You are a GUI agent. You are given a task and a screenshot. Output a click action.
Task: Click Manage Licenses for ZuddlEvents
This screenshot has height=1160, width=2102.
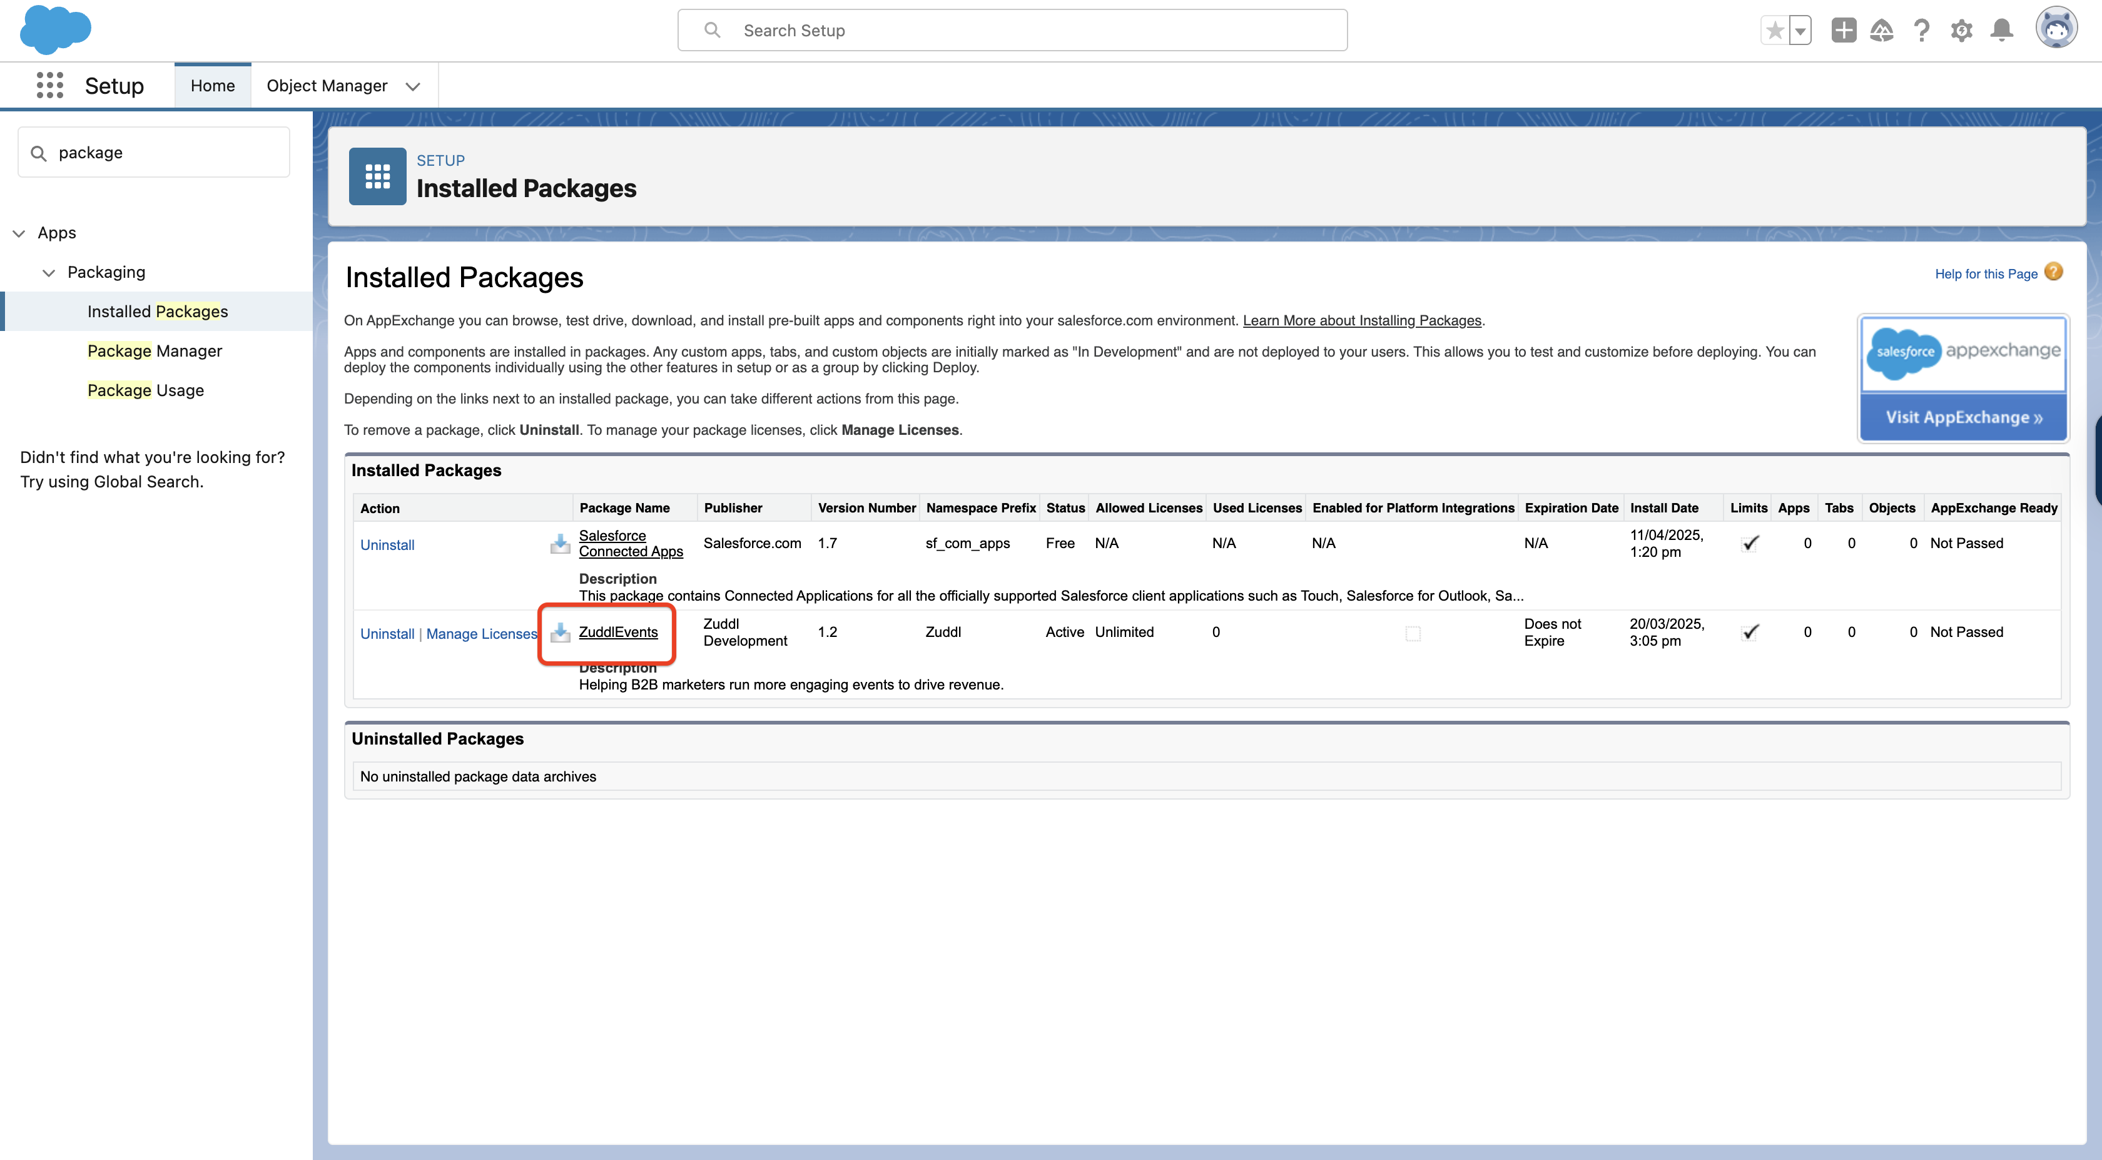(x=482, y=633)
